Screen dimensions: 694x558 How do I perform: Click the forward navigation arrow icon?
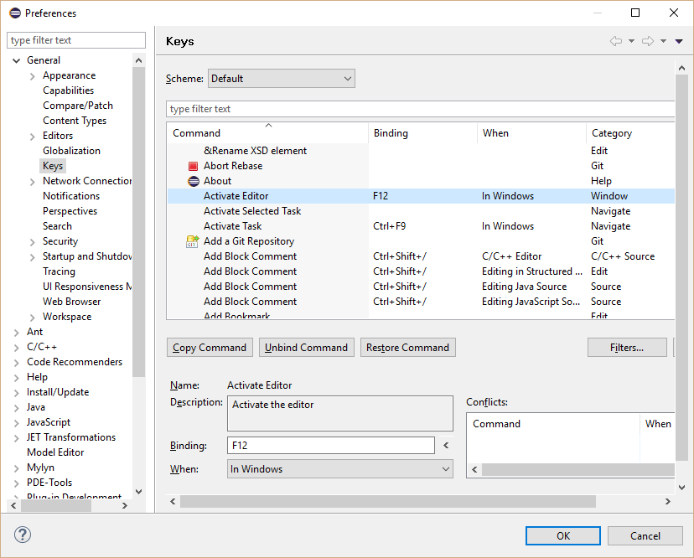(648, 41)
